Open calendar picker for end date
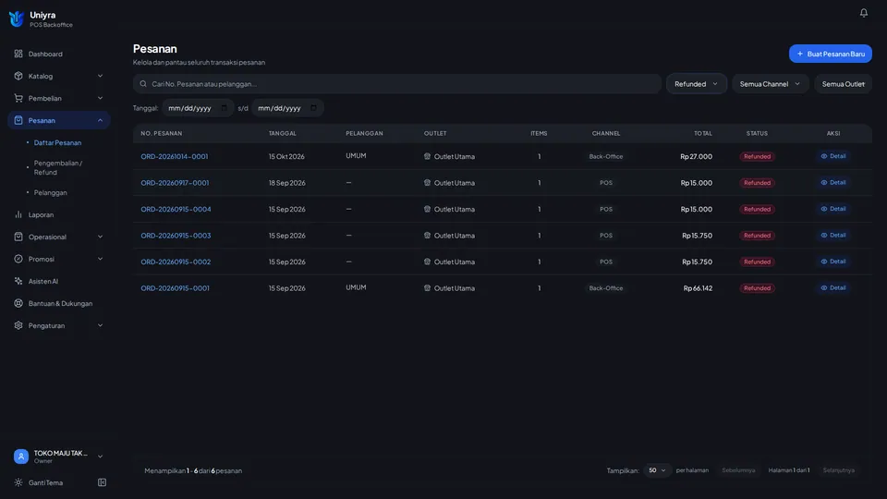Image resolution: width=887 pixels, height=499 pixels. click(x=313, y=108)
